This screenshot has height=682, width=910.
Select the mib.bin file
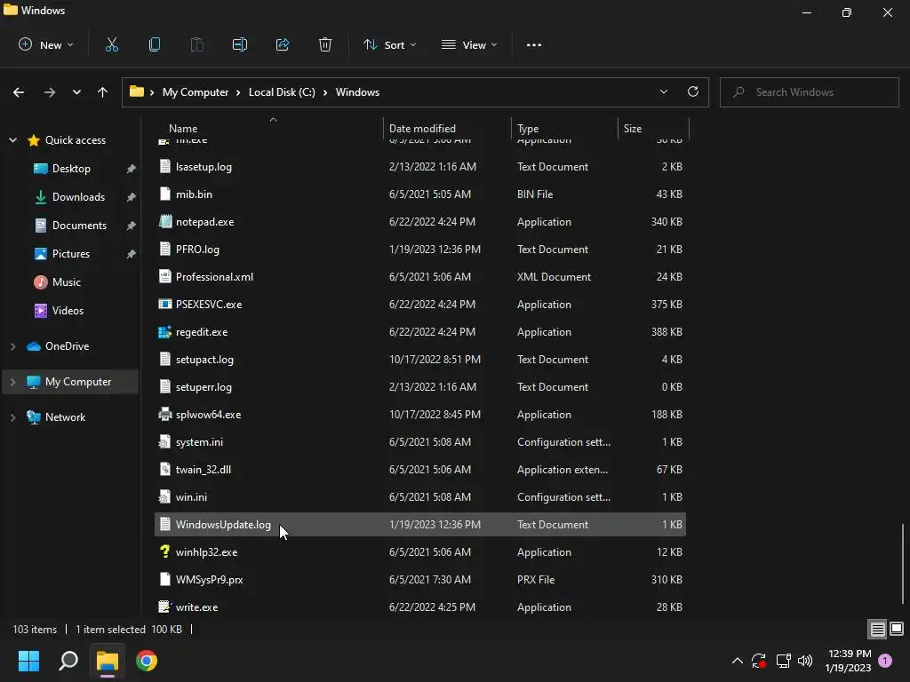click(x=420, y=194)
